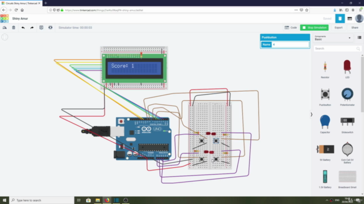Click project name Shiny Amur
The image size is (364, 204).
[20, 19]
